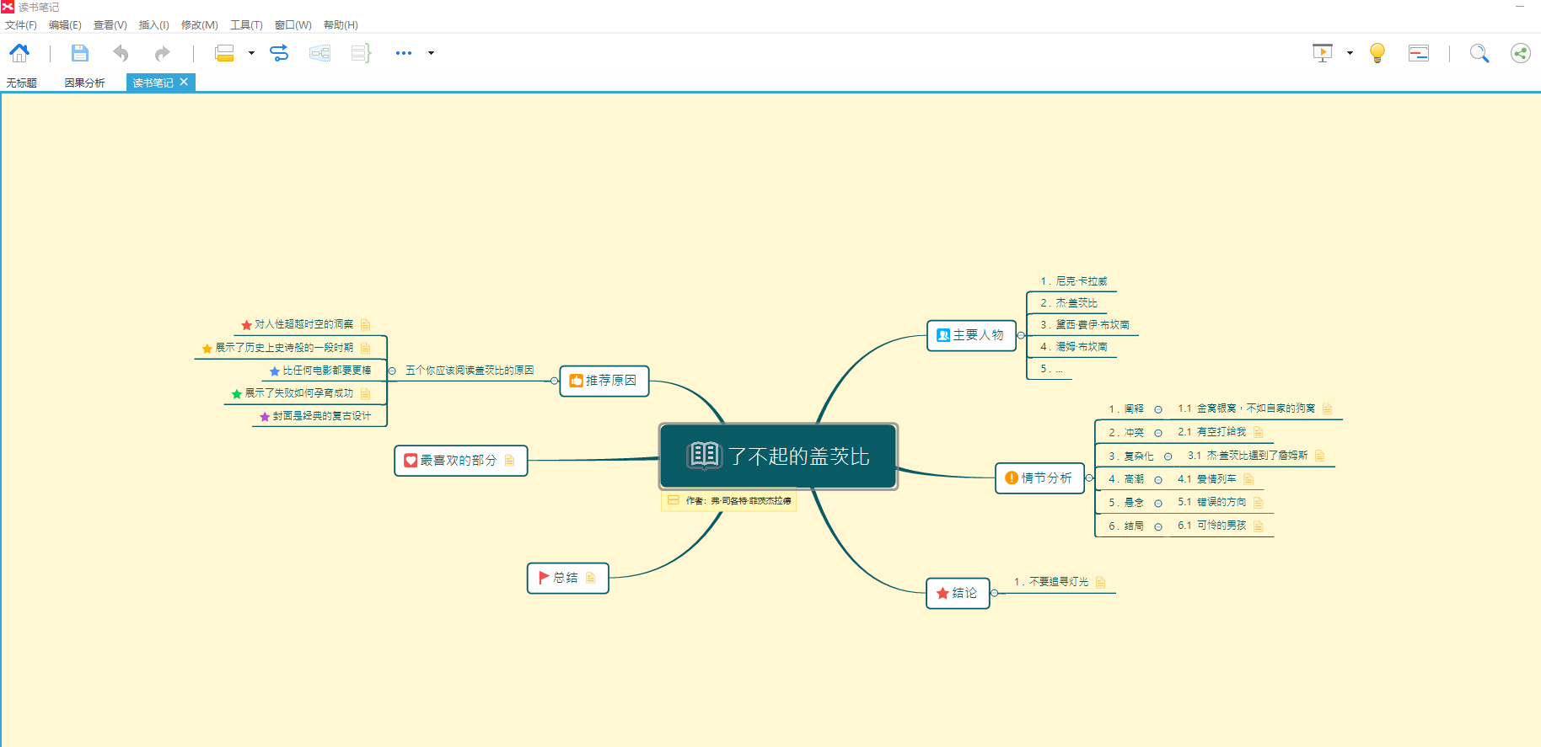Click the Gantt chart icon

point(1419,53)
